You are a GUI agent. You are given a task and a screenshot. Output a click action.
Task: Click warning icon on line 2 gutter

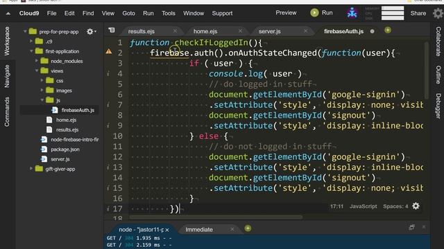point(109,52)
